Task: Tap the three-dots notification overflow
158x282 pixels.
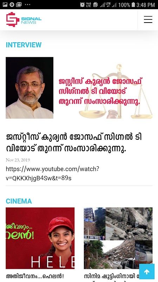Action: (27, 5)
